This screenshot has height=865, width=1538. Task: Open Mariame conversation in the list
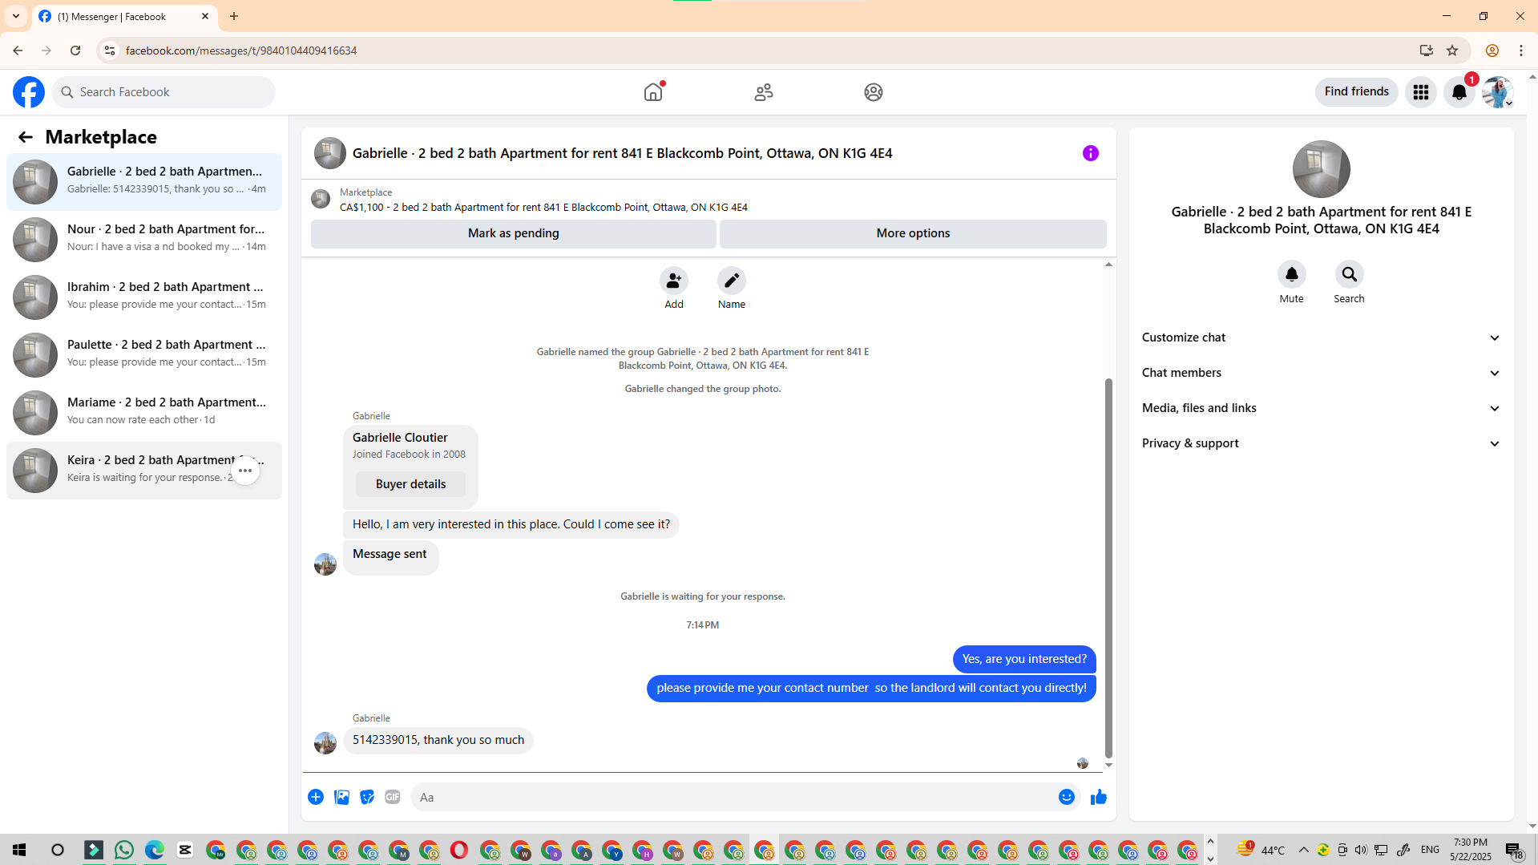pyautogui.click(x=144, y=413)
